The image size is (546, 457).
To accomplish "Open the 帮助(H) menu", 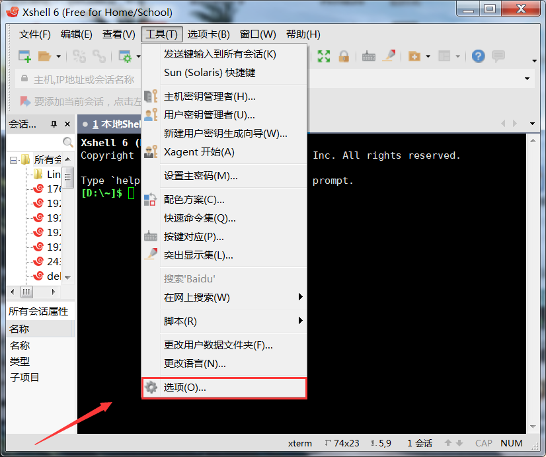I will coord(303,34).
